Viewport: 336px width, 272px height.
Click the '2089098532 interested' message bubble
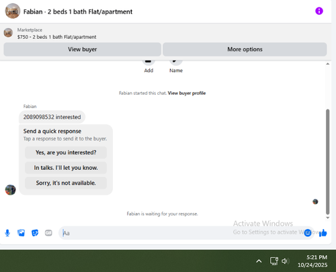coord(52,117)
